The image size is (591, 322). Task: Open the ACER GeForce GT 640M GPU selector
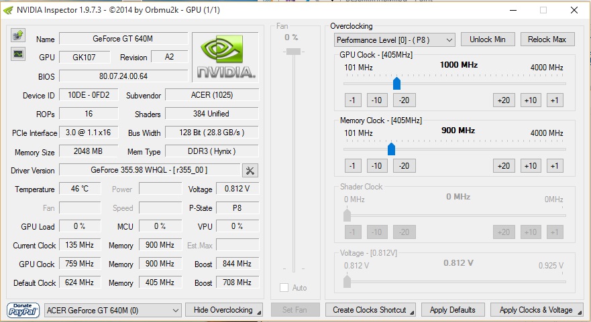pos(113,311)
